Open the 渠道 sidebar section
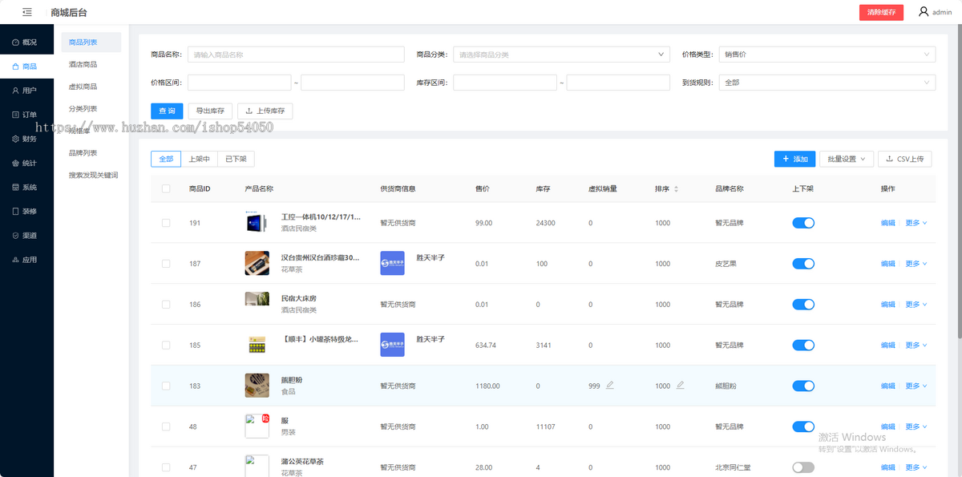The image size is (962, 477). [x=26, y=234]
